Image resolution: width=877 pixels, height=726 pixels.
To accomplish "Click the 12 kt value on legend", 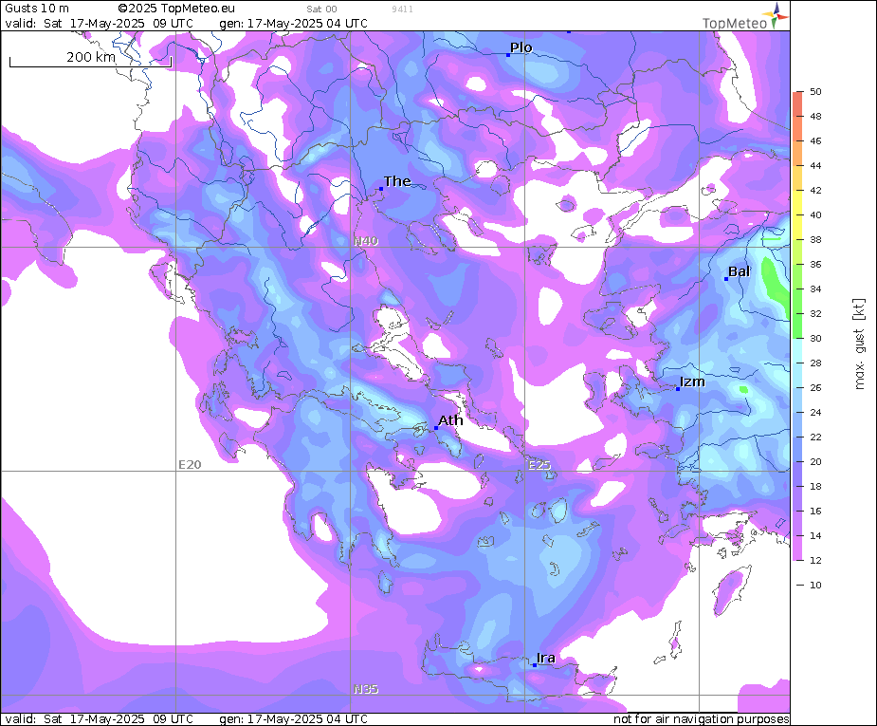I will pos(815,560).
